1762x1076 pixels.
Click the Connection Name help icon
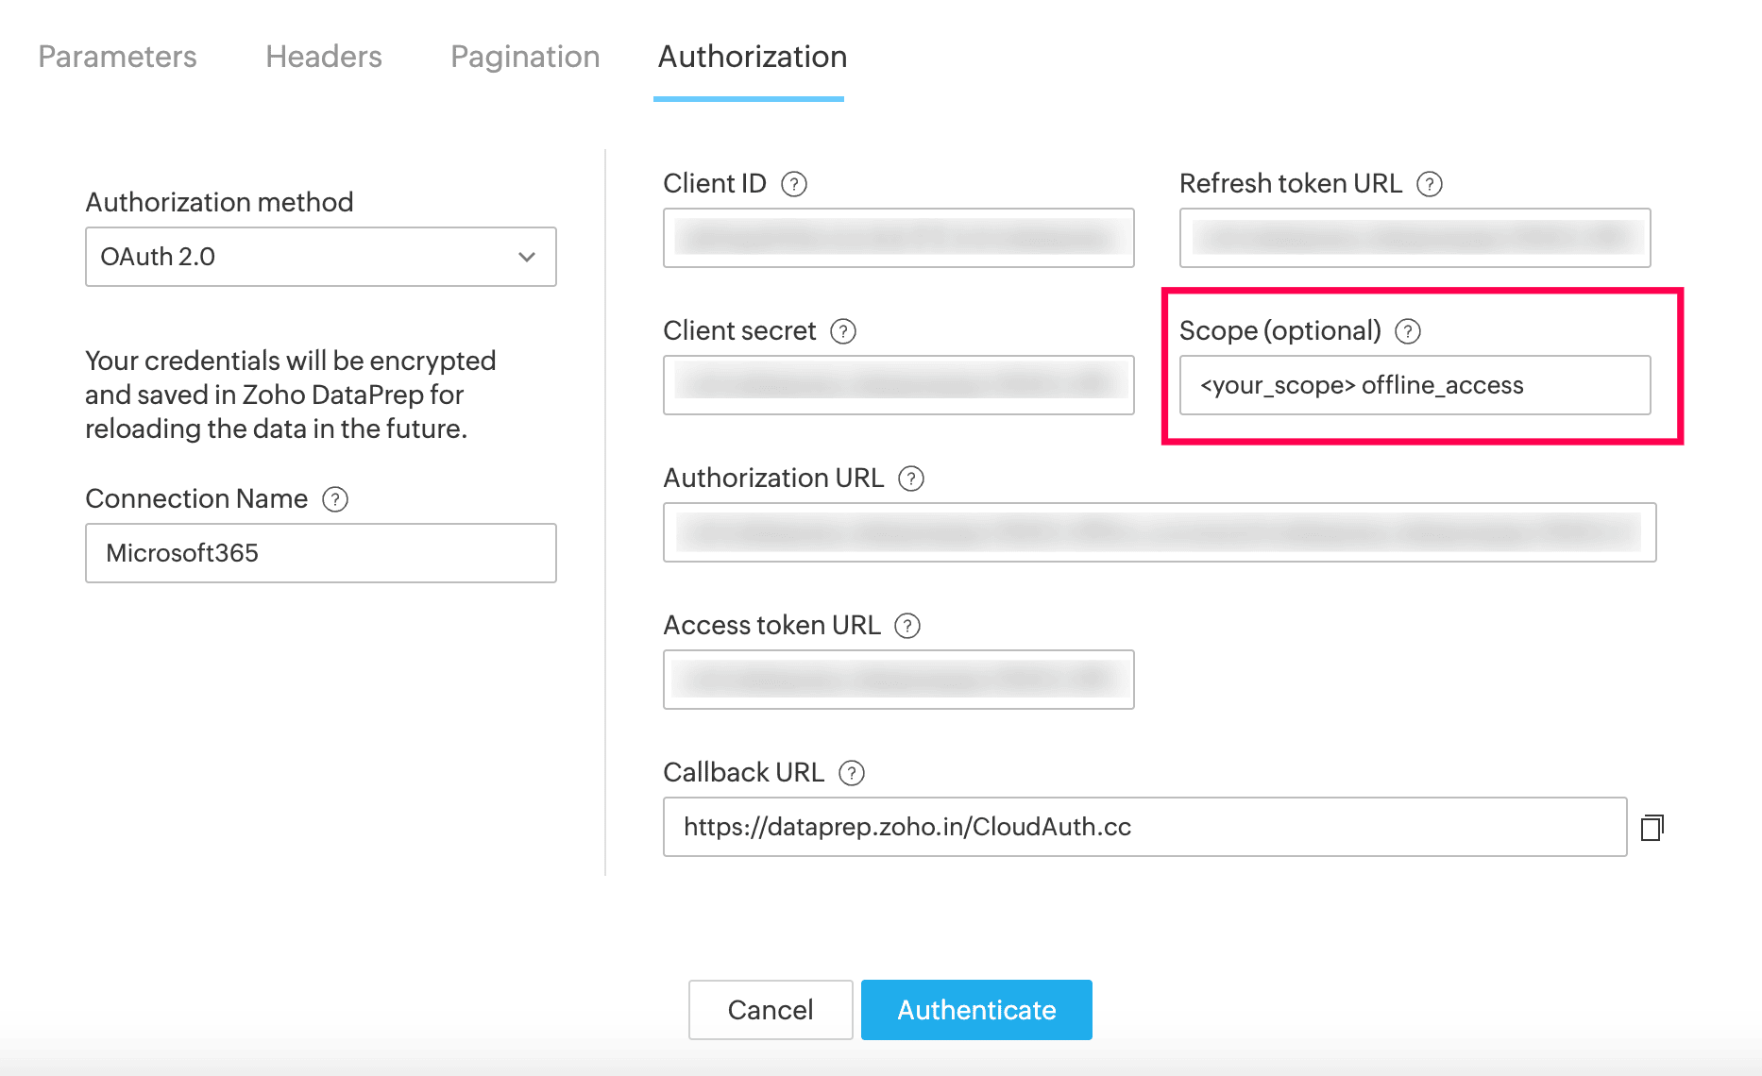point(335,499)
